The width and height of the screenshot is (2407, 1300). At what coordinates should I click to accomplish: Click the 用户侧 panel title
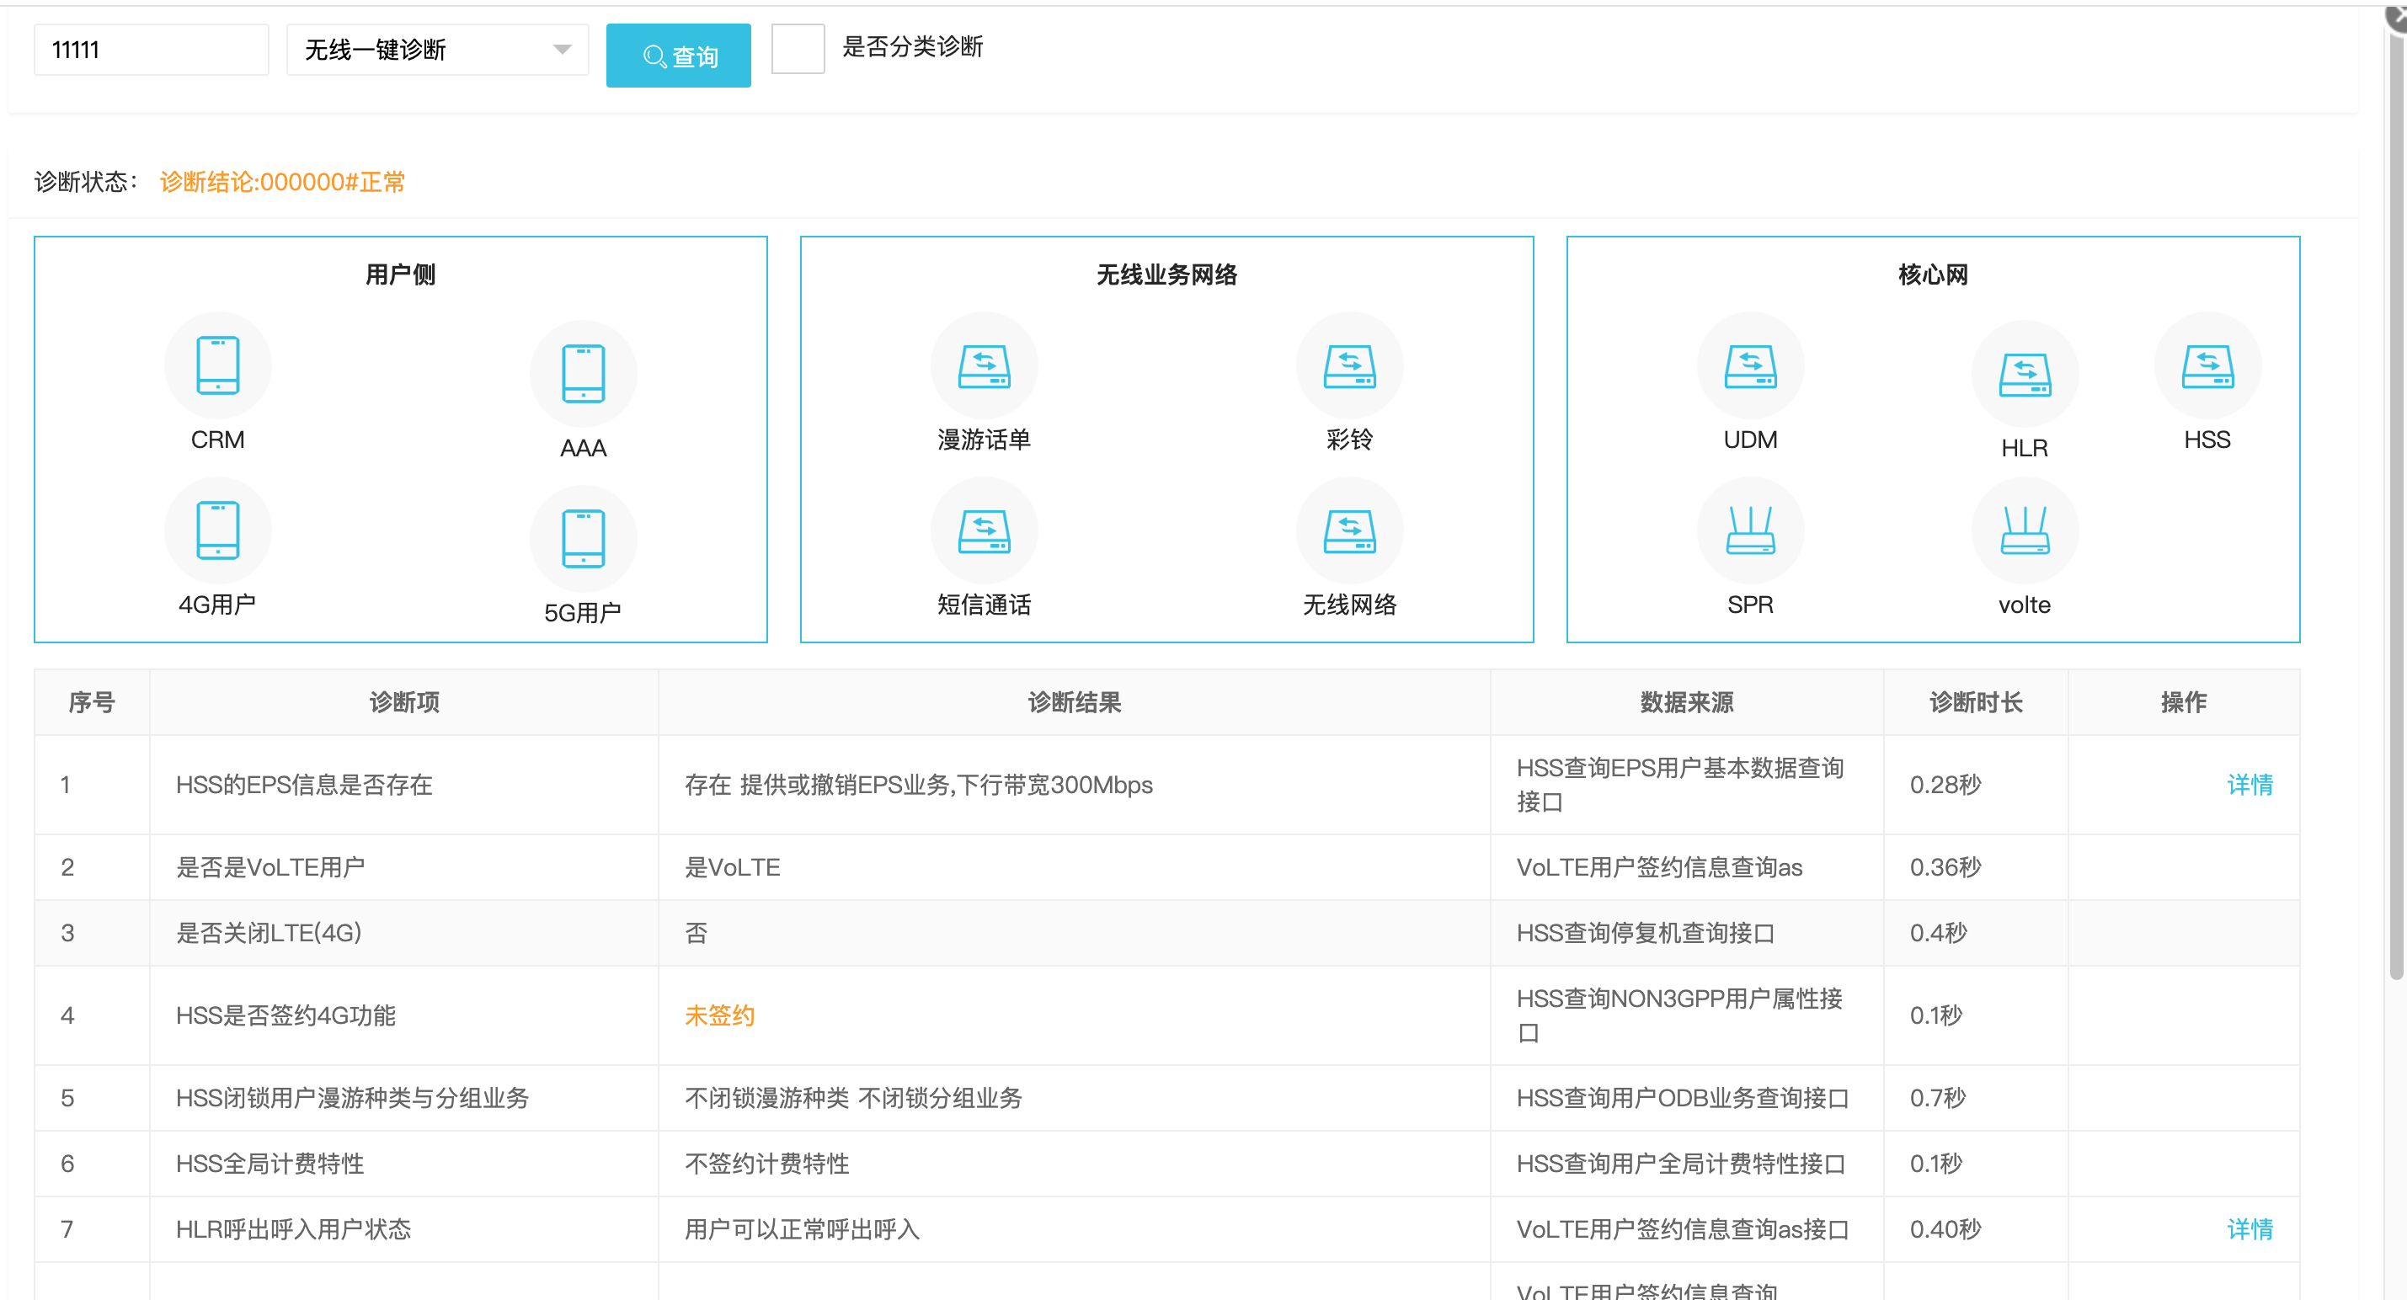coord(400,274)
